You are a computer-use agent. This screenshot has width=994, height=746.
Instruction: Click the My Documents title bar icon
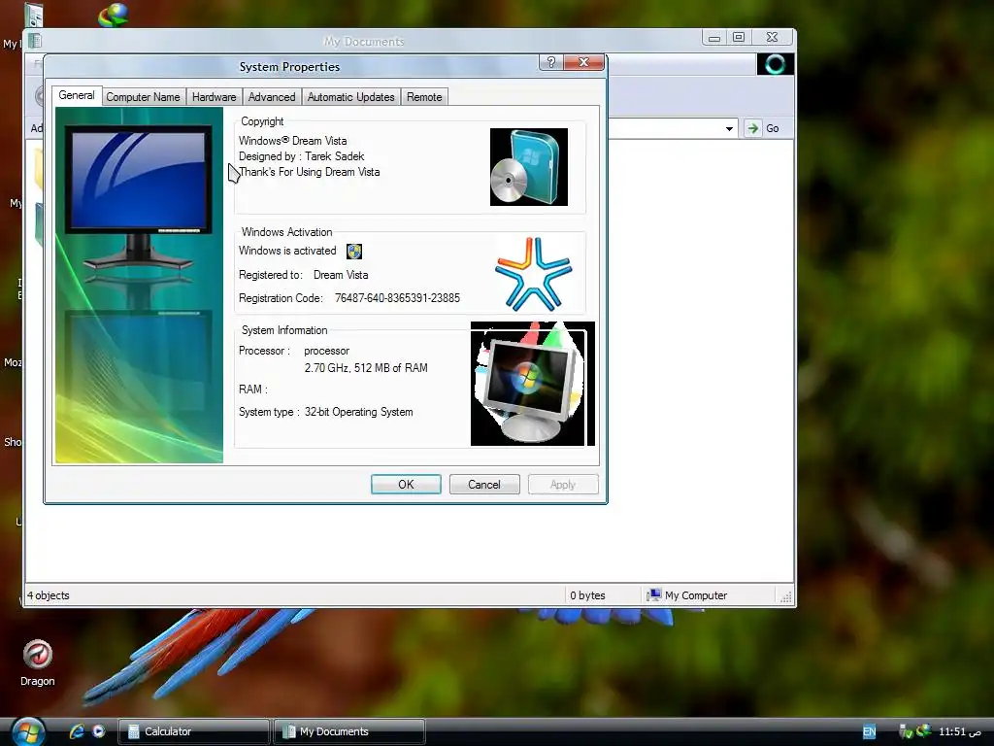35,41
